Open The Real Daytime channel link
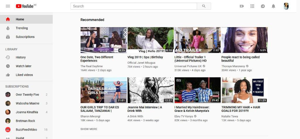The height and width of the screenshot is (139, 300). pyautogui.click(x=91, y=66)
